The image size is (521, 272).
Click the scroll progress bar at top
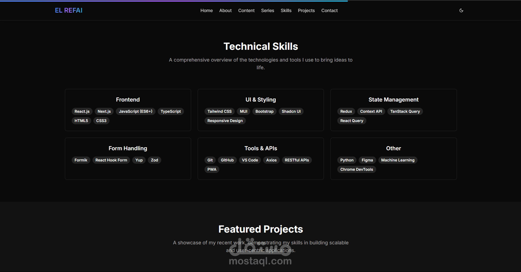click(x=174, y=1)
